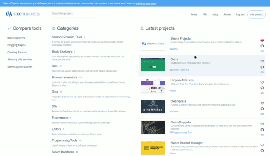Open the Steem Interfaces category

(63, 152)
